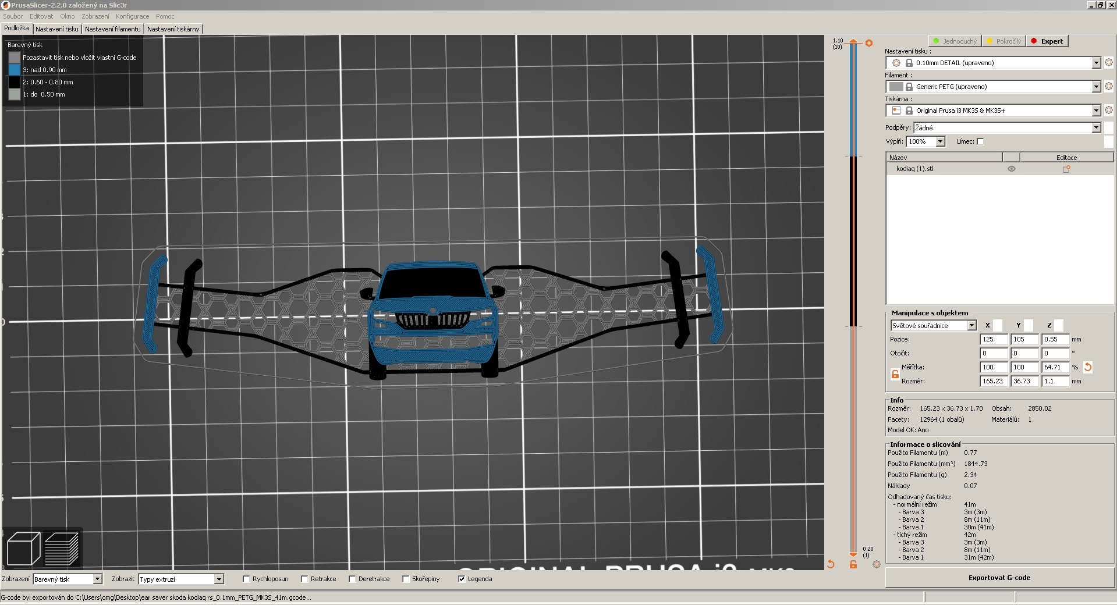The height and width of the screenshot is (605, 1117).
Task: Enable the Deretrakce checkbox
Action: (352, 579)
